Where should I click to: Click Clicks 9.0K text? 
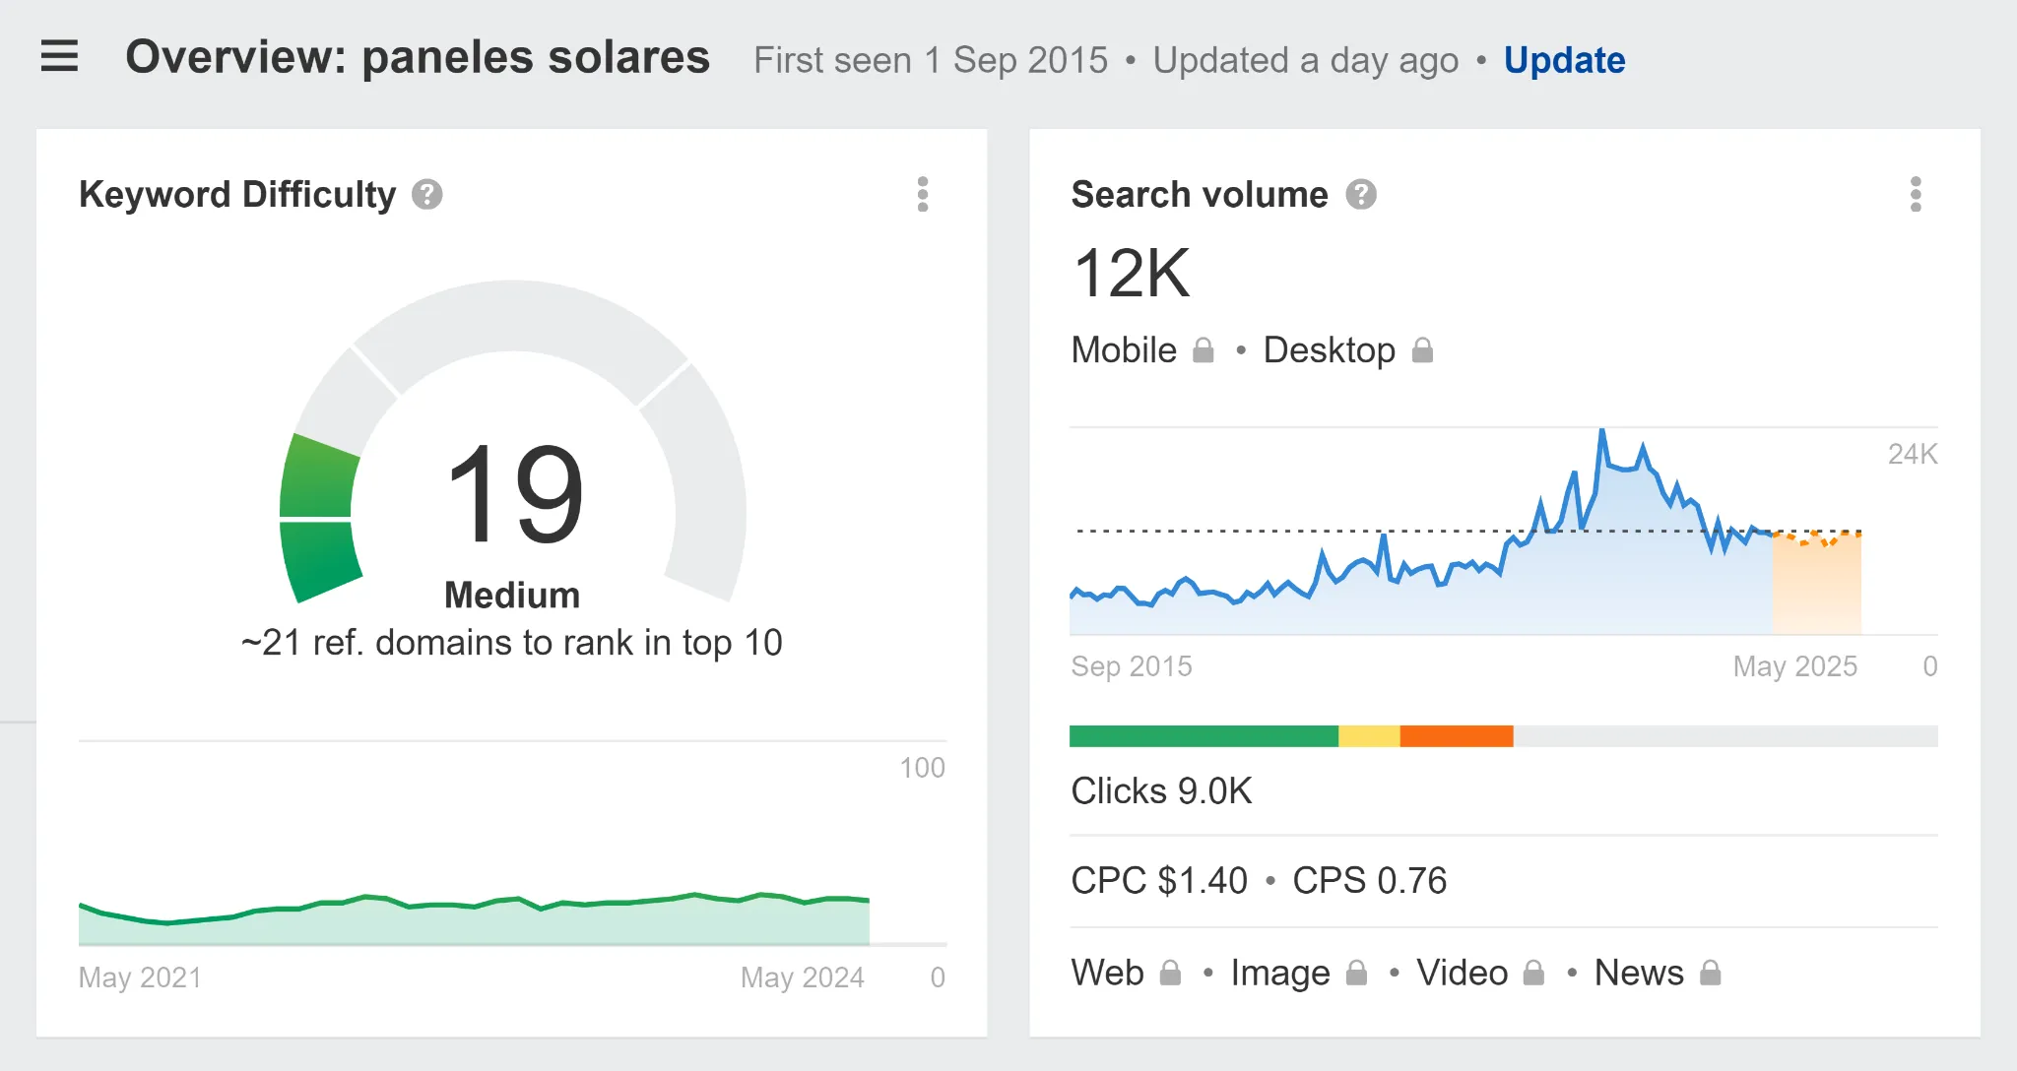[1162, 790]
